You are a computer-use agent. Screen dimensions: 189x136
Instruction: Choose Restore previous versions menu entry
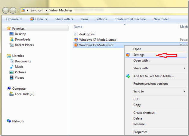pyautogui.click(x=151, y=84)
